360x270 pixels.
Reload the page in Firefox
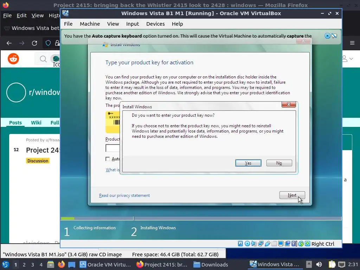[34, 43]
